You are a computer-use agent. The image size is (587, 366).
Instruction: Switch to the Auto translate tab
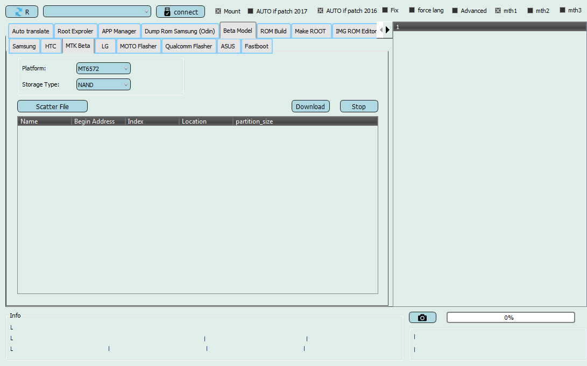click(31, 31)
